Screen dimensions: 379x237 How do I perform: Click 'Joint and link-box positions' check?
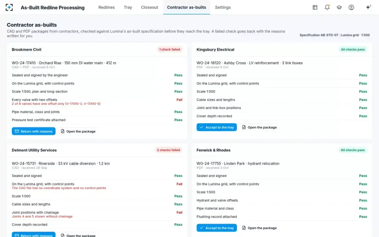coord(219,108)
